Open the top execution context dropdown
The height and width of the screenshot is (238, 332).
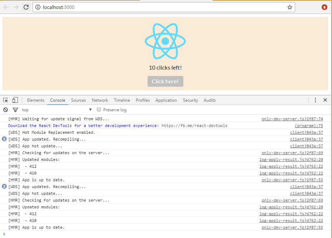pos(57,110)
